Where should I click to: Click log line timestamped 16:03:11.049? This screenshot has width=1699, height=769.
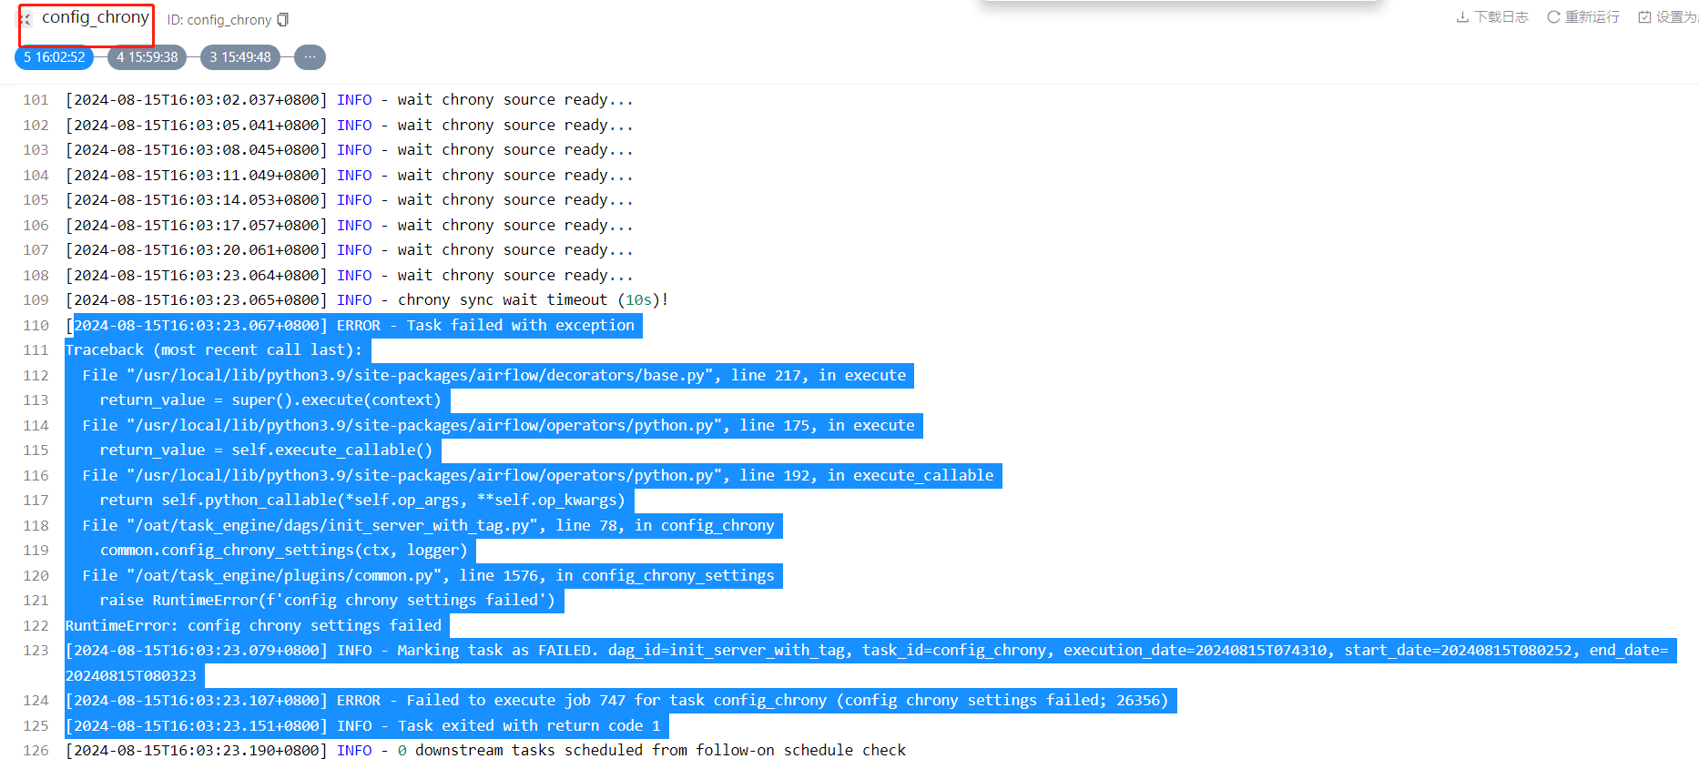pyautogui.click(x=349, y=175)
